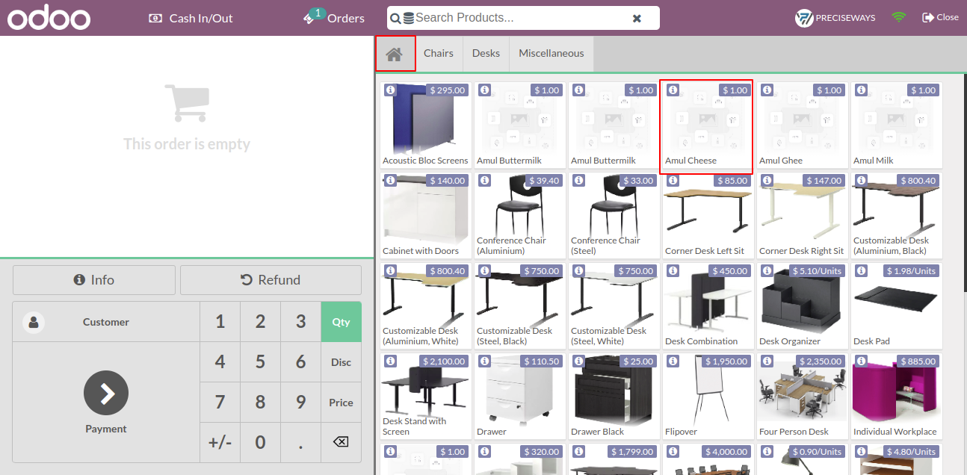
Task: Click the Info button above numpad
Action: pos(94,280)
